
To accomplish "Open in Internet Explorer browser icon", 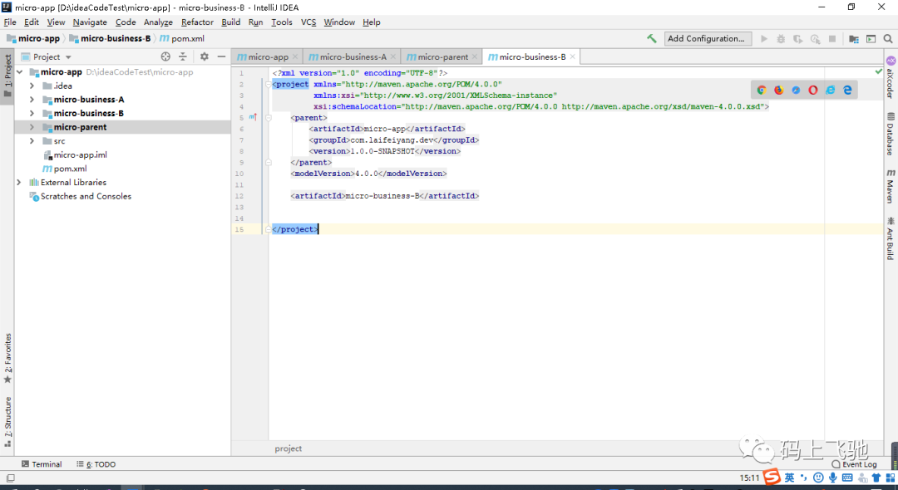I will point(831,90).
